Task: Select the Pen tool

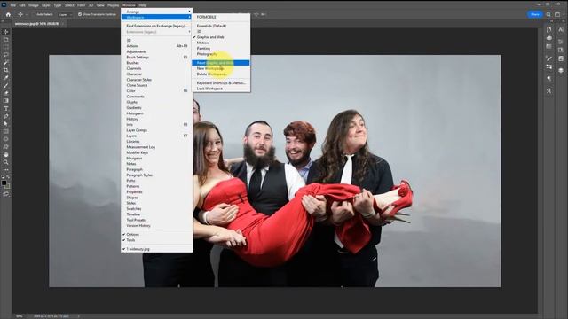Action: tap(6, 116)
